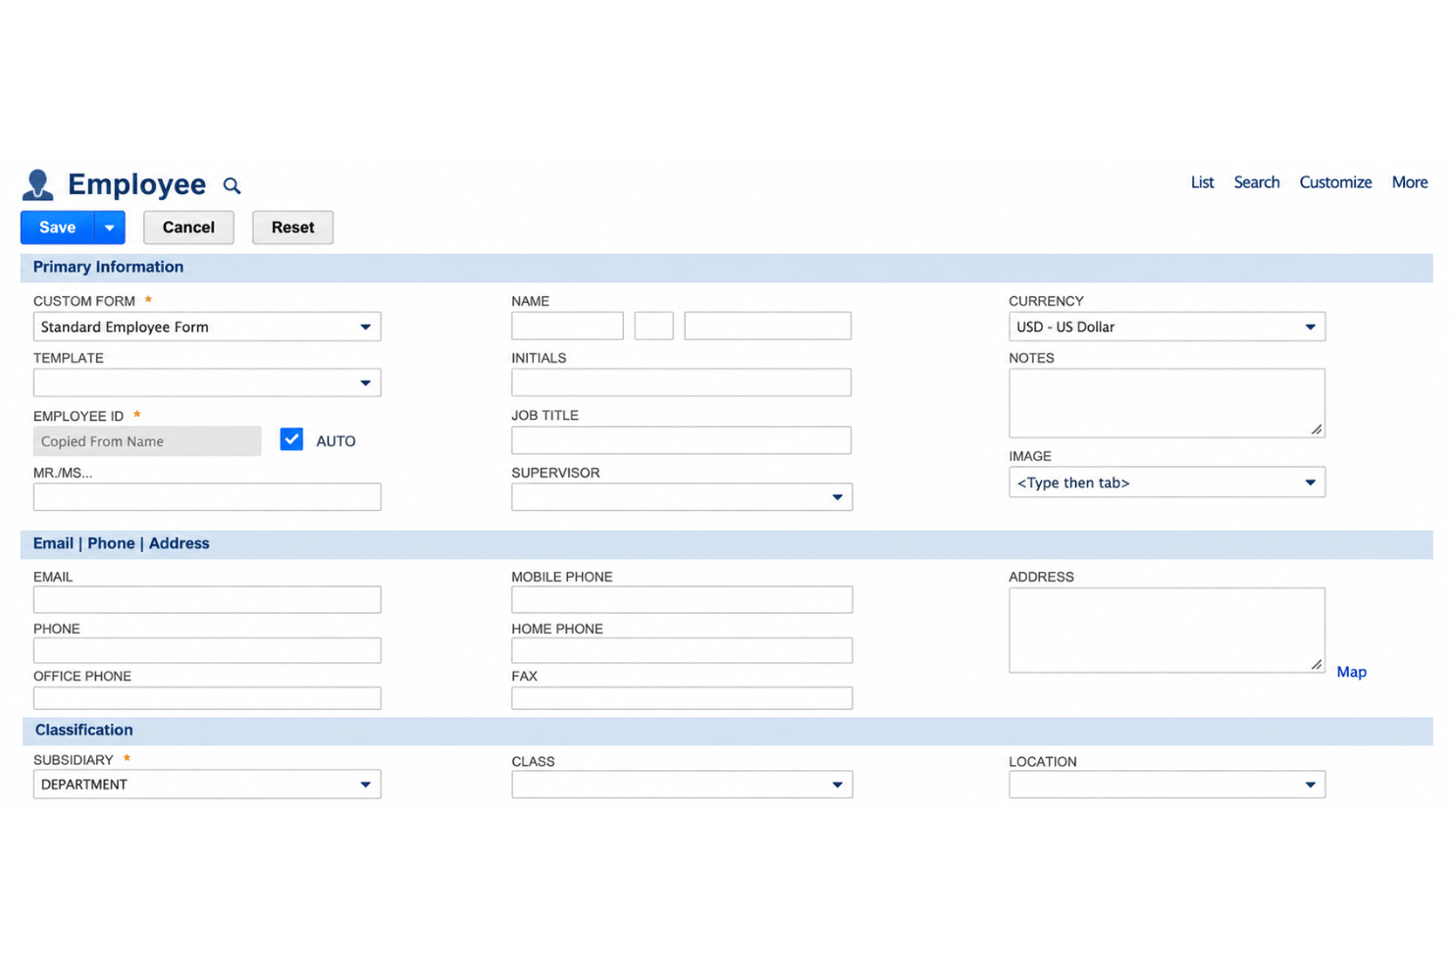Image resolution: width=1452 pixels, height=968 pixels.
Task: Click into the Notes text area
Action: 1167,403
